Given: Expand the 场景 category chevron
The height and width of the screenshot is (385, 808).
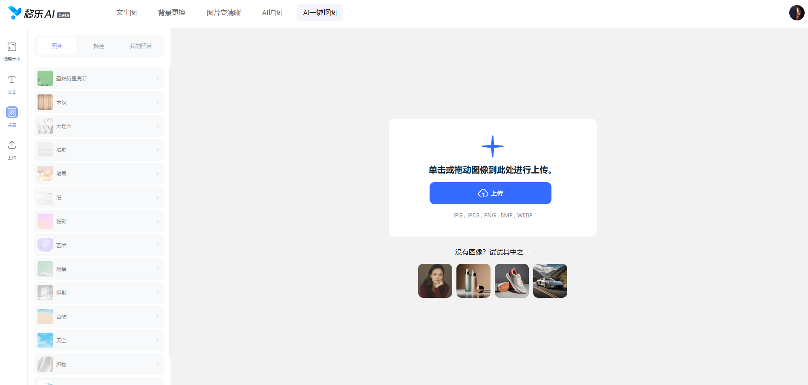Looking at the screenshot, I should [157, 269].
